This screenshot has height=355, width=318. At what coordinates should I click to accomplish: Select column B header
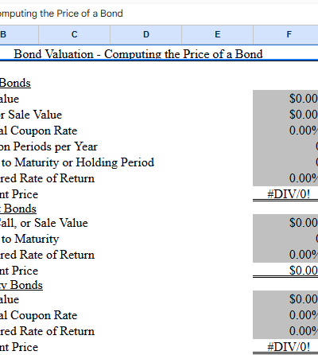[19, 34]
